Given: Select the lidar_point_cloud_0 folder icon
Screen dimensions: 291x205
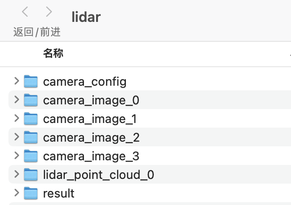Looking at the screenshot, I should point(31,175).
